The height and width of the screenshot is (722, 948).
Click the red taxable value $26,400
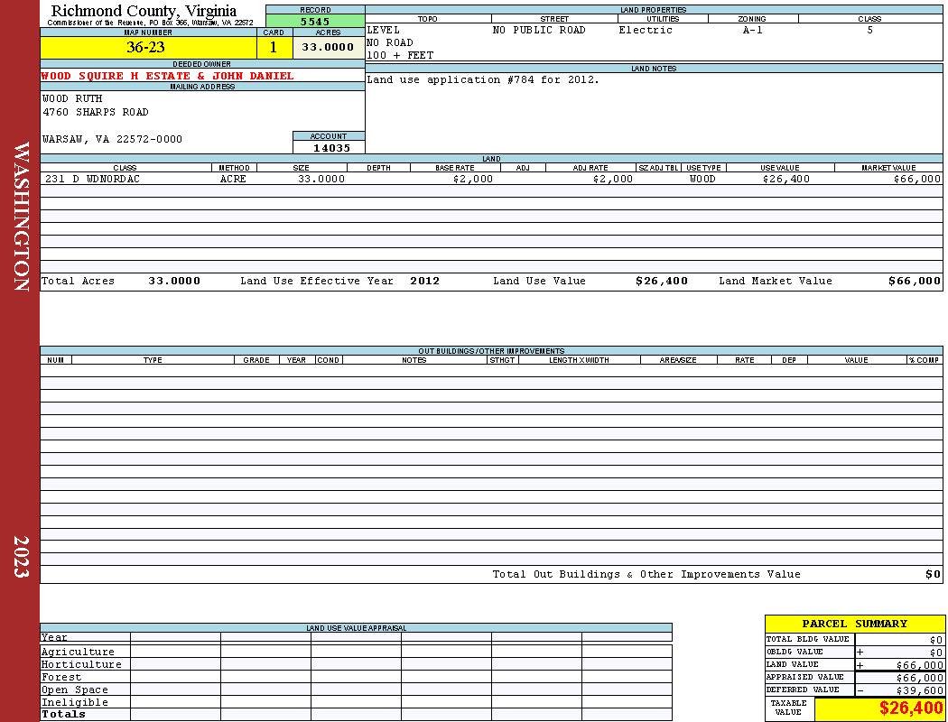tap(910, 708)
